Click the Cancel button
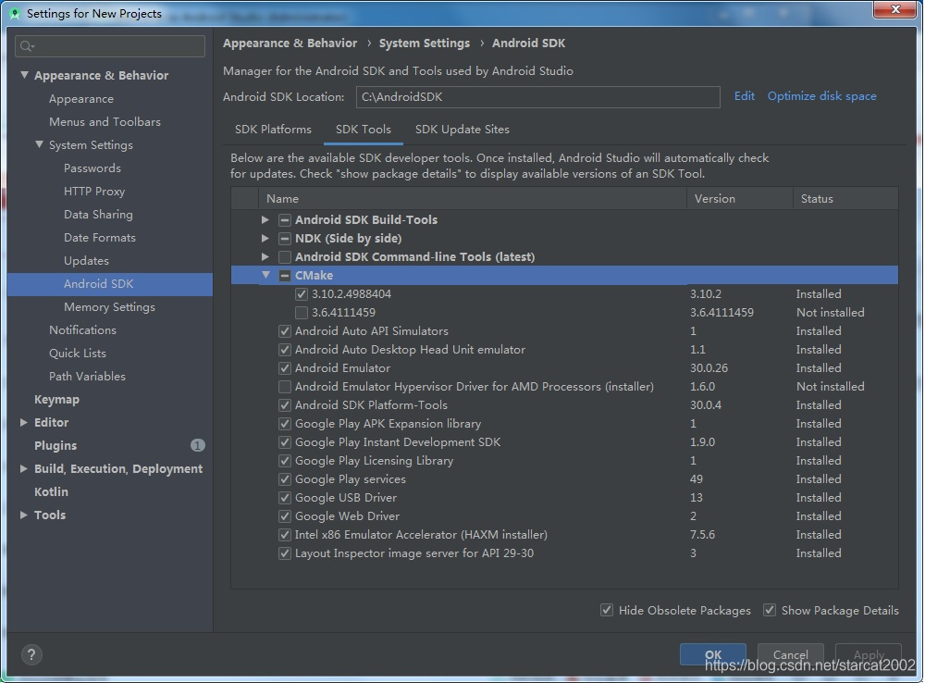Viewport: 925px width, 683px height. coord(791,654)
